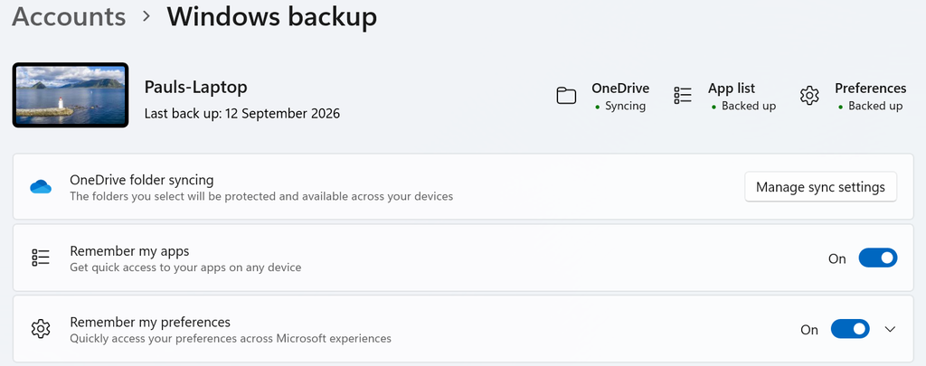Click the blue OneDrive cloud icon
The height and width of the screenshot is (366, 926).
tap(41, 187)
